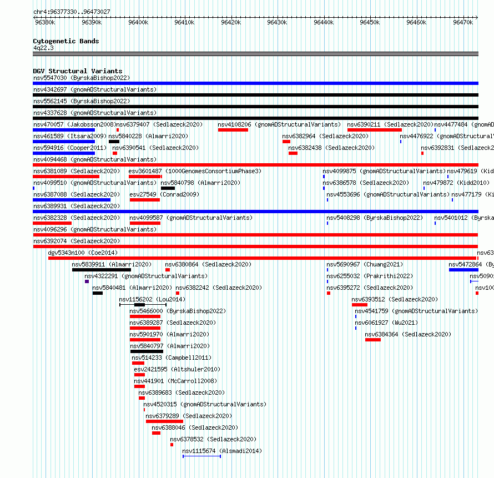Click the nsv6382964 (Sedlazeck2020) label
The image size is (494, 478).
[x=325, y=136]
